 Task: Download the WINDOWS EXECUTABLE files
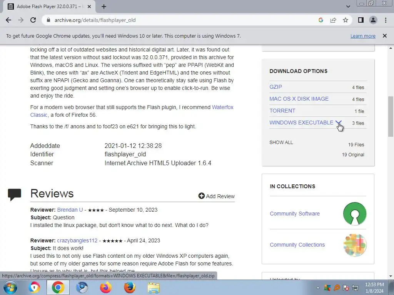[x=301, y=123]
